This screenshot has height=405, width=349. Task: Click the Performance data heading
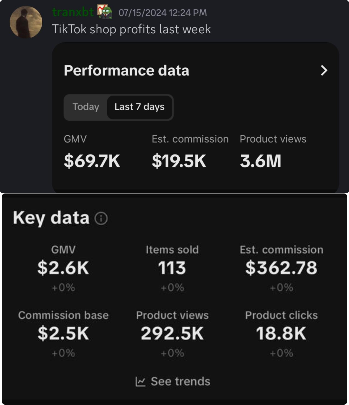[x=126, y=70]
